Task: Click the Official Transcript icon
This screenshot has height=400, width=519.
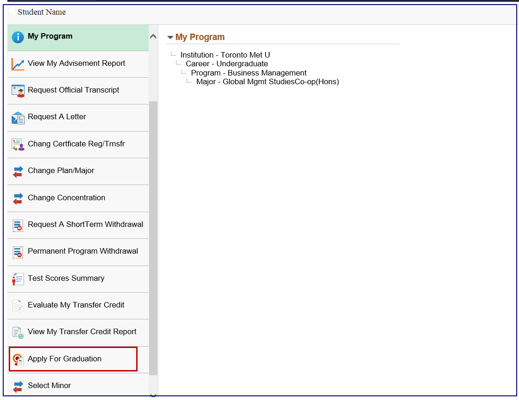Action: (x=18, y=91)
